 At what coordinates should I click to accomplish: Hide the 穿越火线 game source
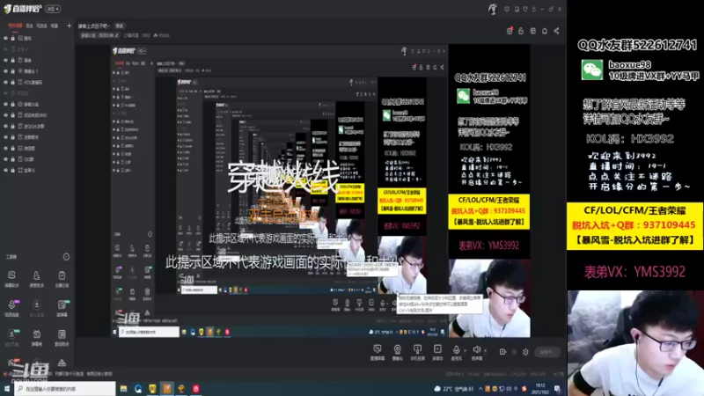pos(6,104)
